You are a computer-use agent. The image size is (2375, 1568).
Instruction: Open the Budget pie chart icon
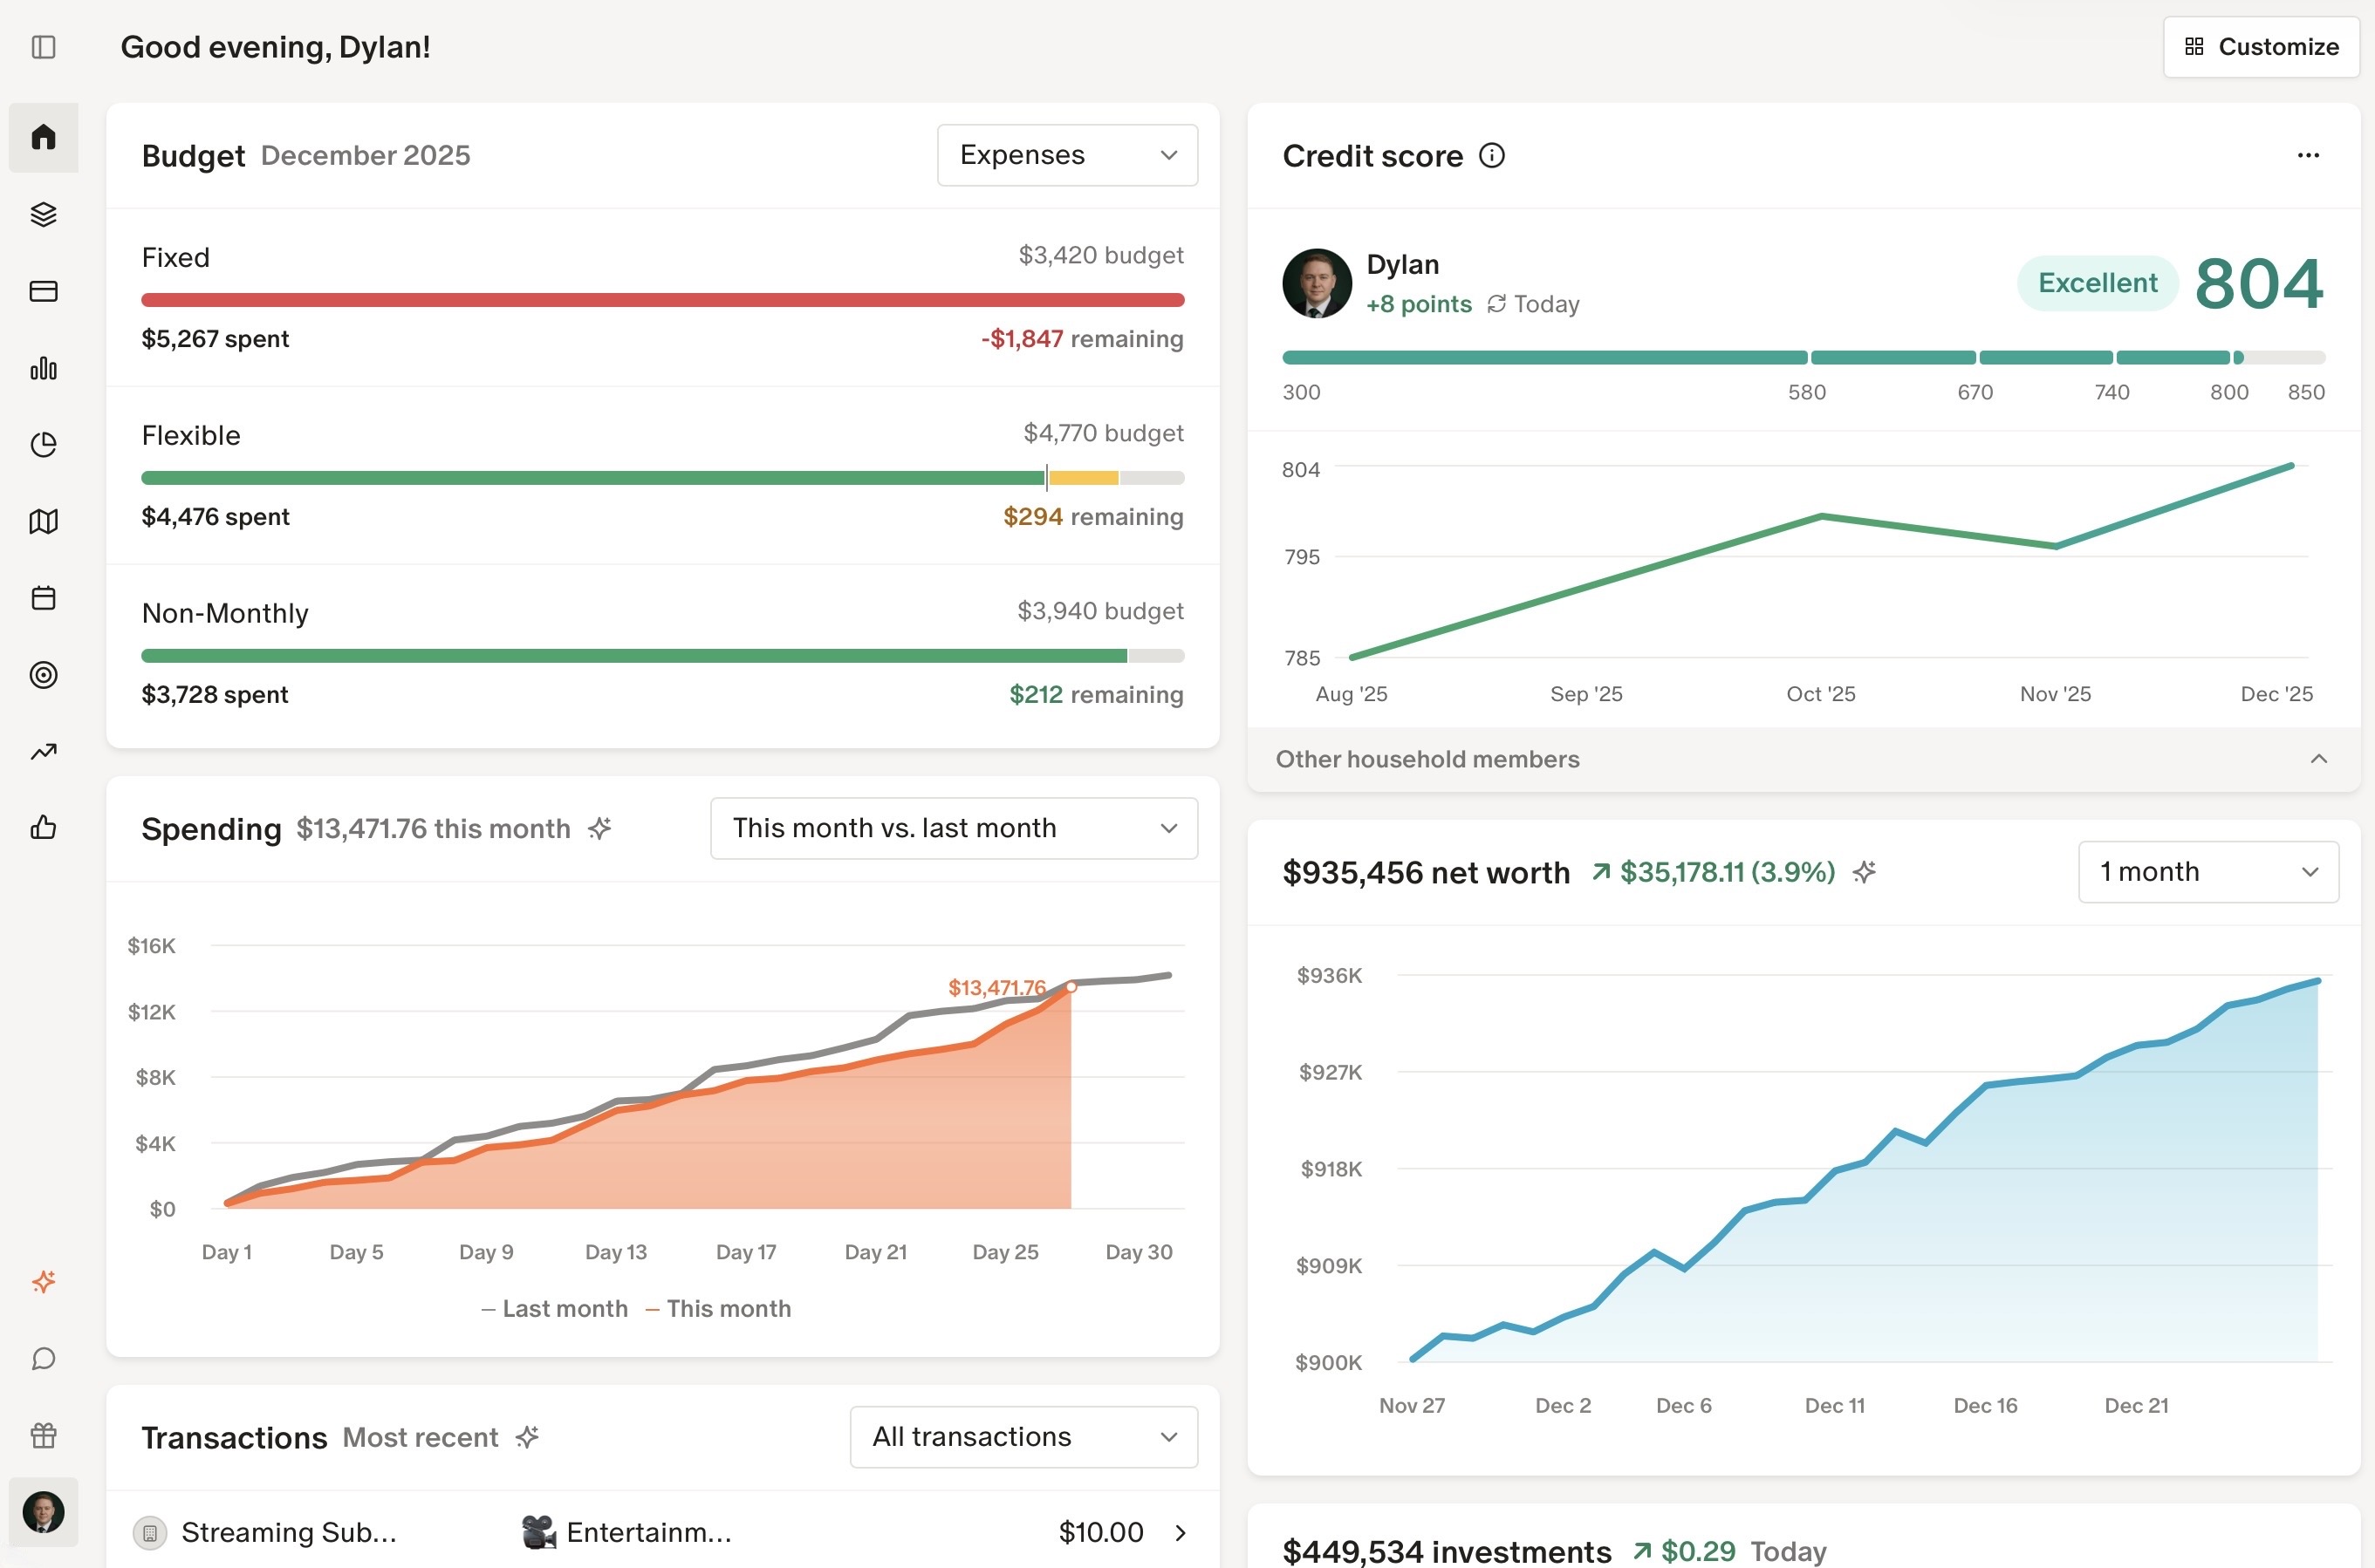44,445
